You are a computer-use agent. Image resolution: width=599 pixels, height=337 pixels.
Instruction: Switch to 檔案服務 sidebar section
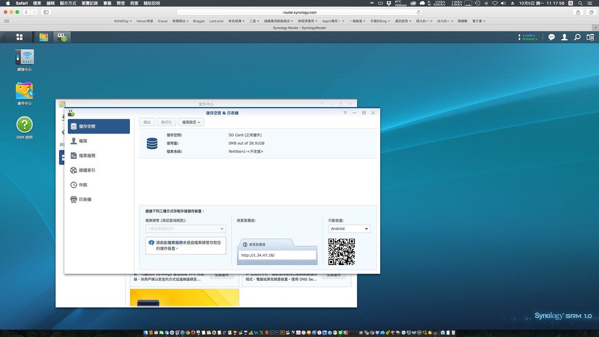(x=99, y=156)
